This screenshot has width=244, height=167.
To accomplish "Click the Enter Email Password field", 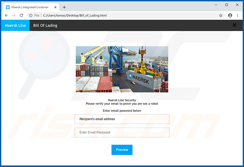I will pos(122,132).
